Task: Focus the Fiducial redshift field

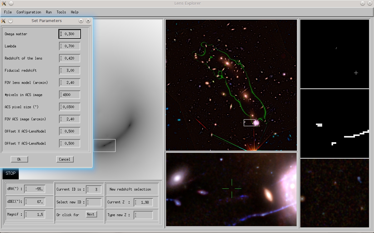Action: pos(70,70)
